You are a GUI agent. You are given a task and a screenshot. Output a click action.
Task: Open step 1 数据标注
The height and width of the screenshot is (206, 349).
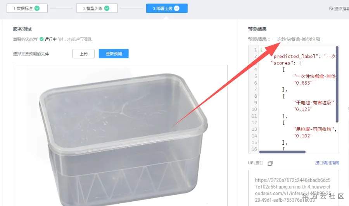pos(27,8)
